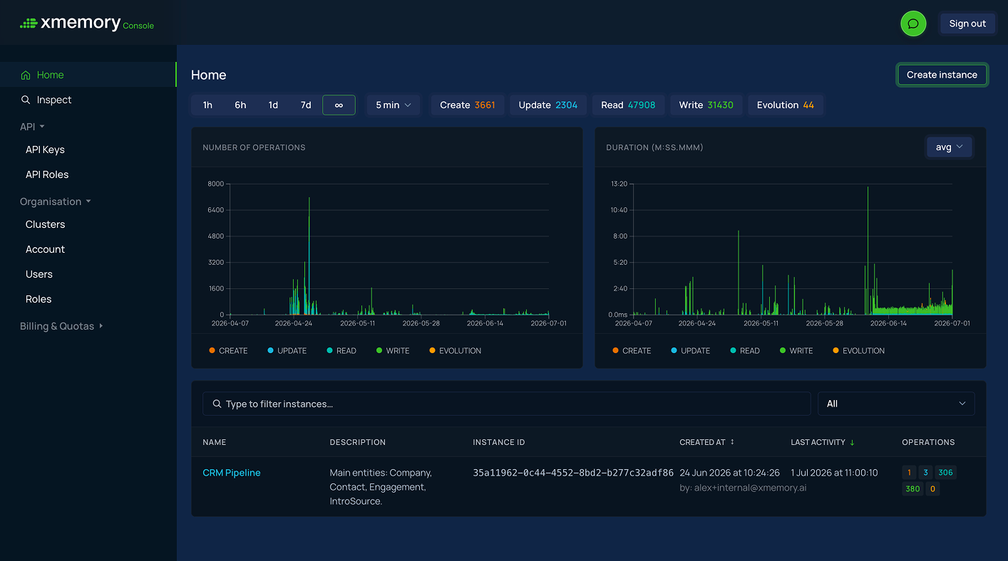Click operations badge showing 306

coord(945,473)
